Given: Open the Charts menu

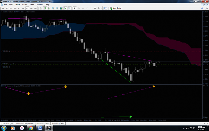Looking at the screenshot, I should coord(25,5).
